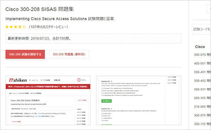
Task: Open the Question No 3 preview thumbnail
Action: (139, 100)
